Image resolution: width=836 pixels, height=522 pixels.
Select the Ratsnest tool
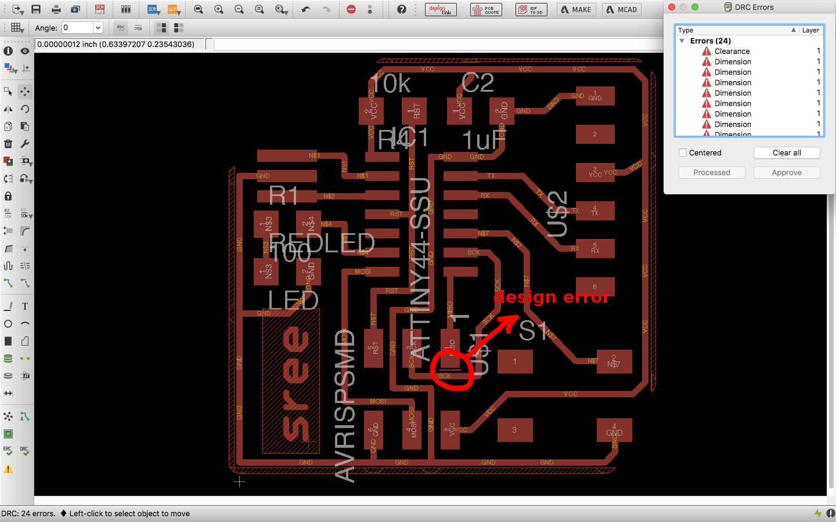tap(8, 416)
